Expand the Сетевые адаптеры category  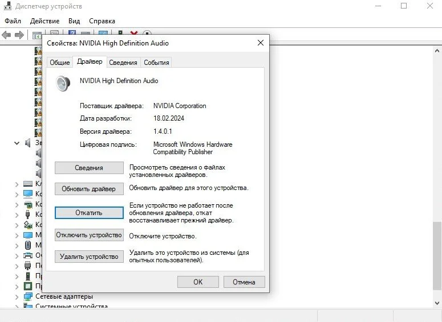(17, 297)
